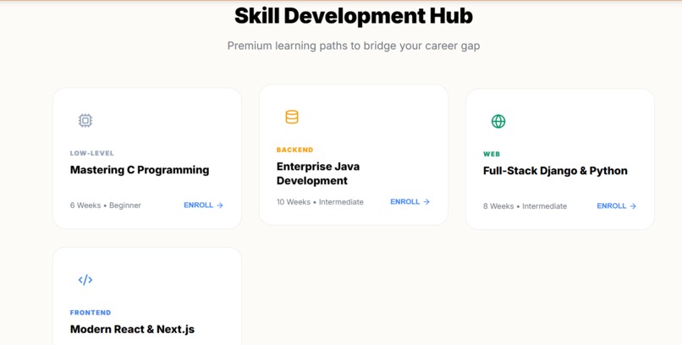Enroll in Enterprise Java Development

(x=410, y=201)
